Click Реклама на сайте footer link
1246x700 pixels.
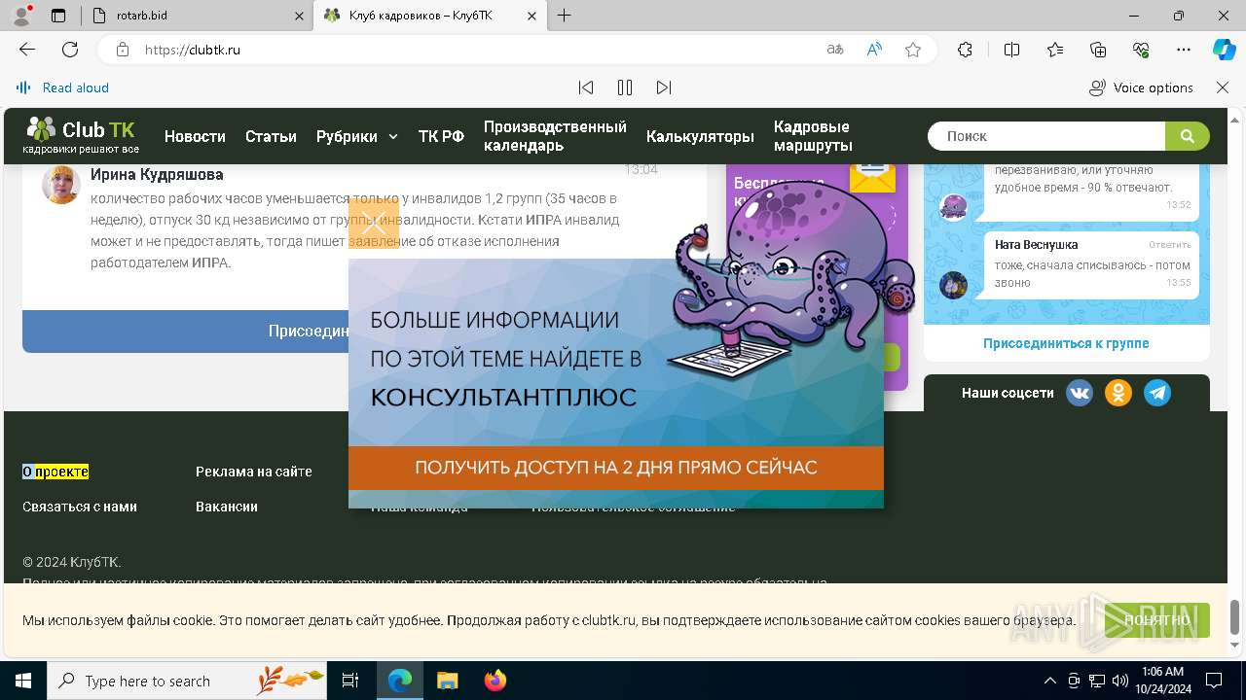pos(254,472)
